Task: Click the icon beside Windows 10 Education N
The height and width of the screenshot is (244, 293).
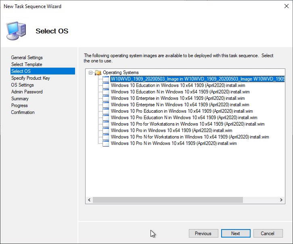Action: [x=106, y=92]
